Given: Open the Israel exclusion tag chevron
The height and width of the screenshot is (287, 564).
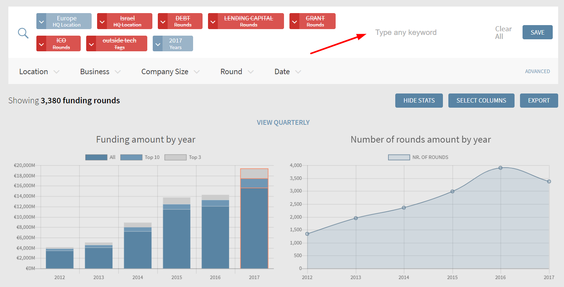Looking at the screenshot, I should click(x=102, y=21).
